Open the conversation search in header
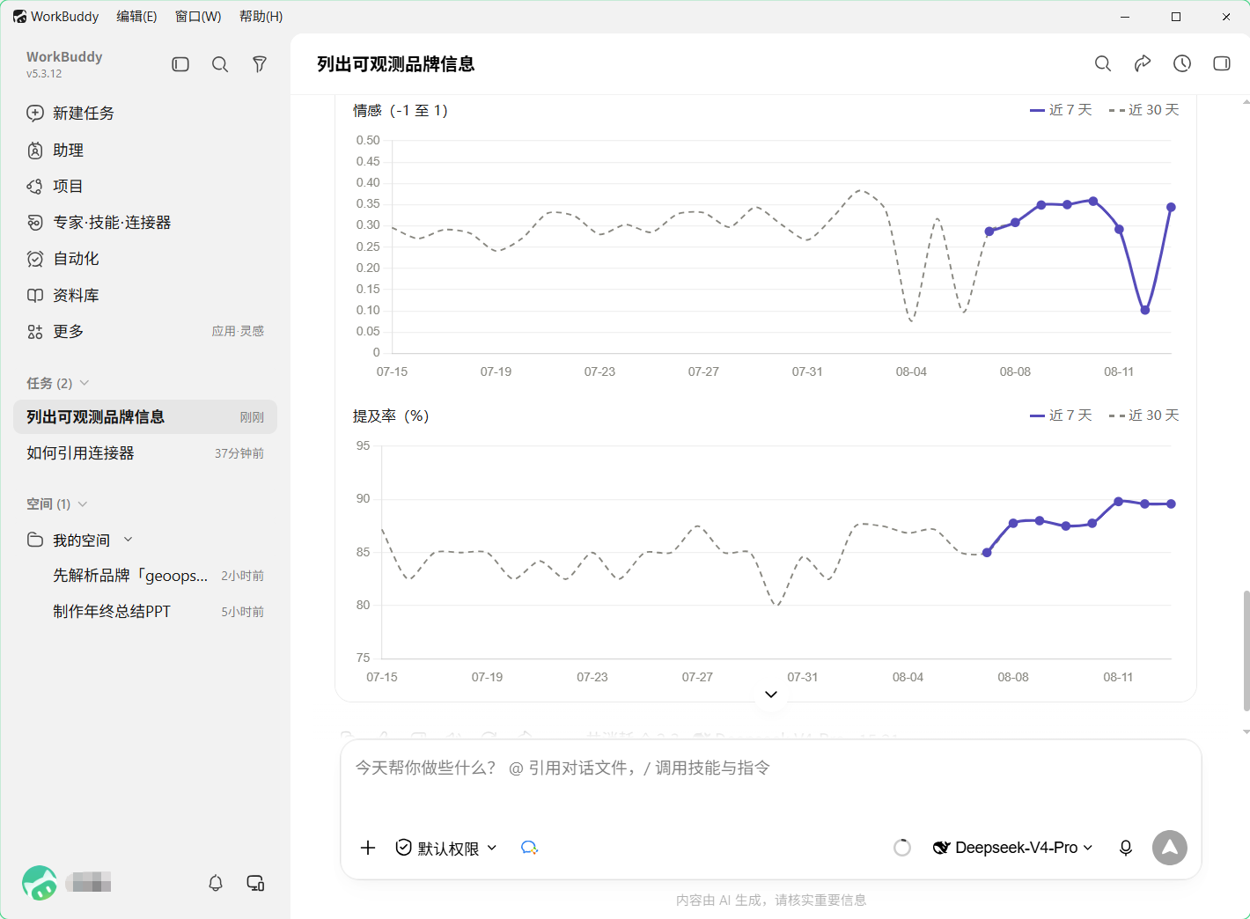1250x919 pixels. pyautogui.click(x=1103, y=63)
